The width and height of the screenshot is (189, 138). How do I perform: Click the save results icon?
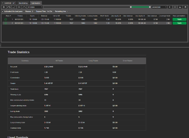[180, 7]
